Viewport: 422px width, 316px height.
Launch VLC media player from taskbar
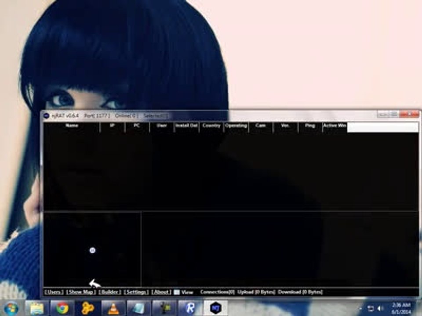coord(113,308)
